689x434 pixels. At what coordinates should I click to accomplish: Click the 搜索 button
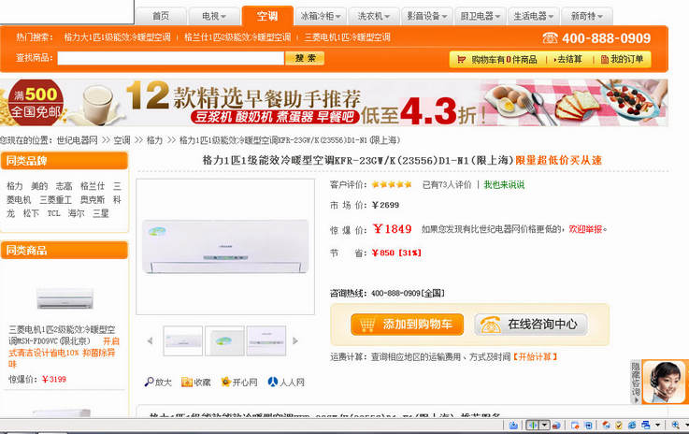(305, 58)
